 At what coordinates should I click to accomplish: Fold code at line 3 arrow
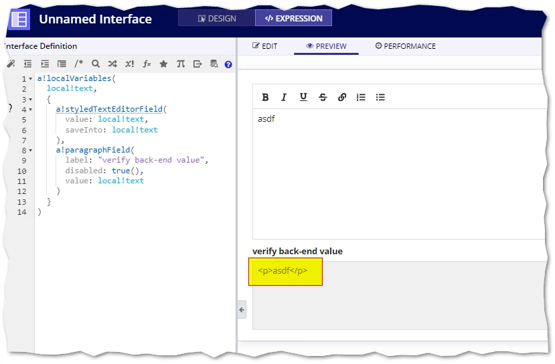tap(30, 100)
